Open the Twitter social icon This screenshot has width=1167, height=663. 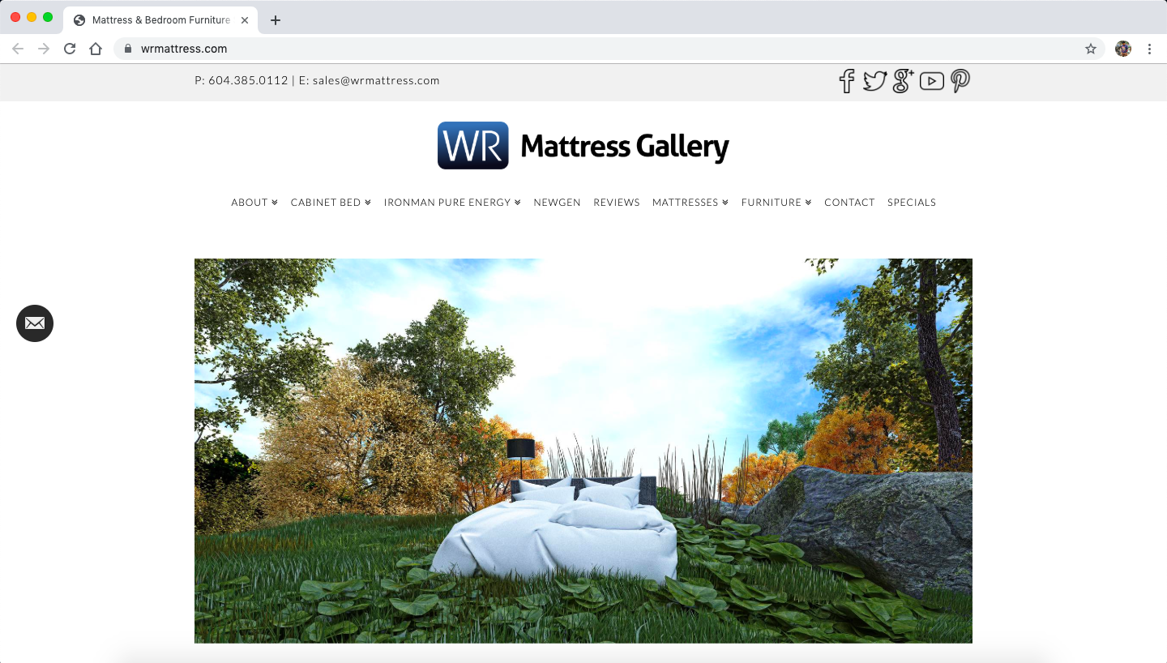[874, 81]
